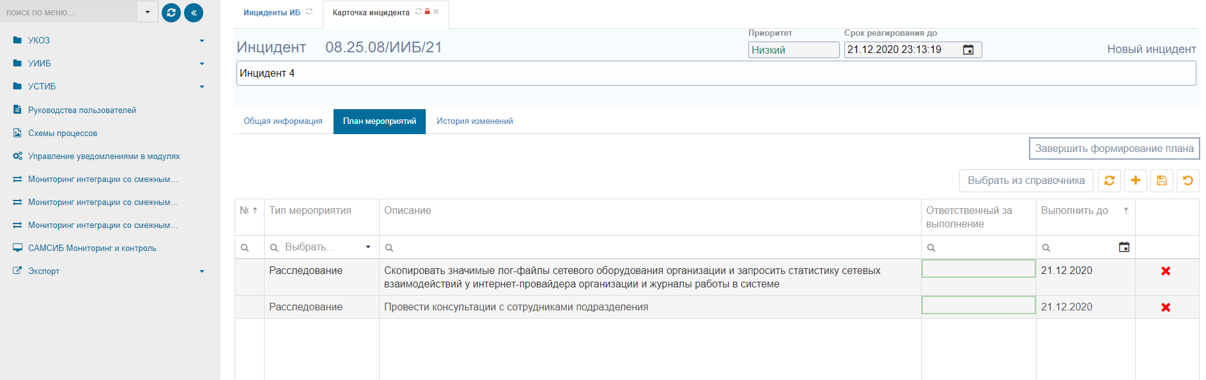
Task: Expand the УКОЗ menu section
Action: tap(202, 40)
